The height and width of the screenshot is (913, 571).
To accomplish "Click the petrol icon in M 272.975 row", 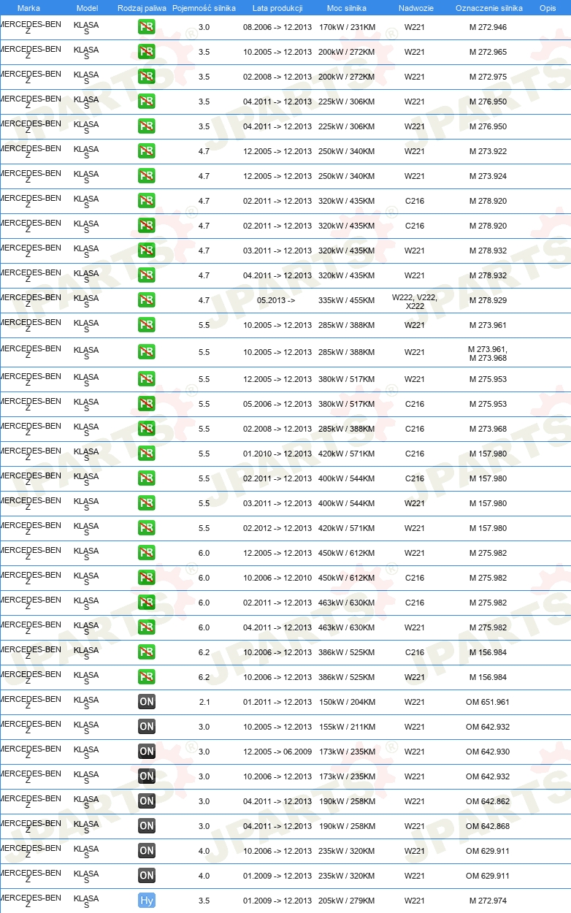I will click(x=146, y=77).
